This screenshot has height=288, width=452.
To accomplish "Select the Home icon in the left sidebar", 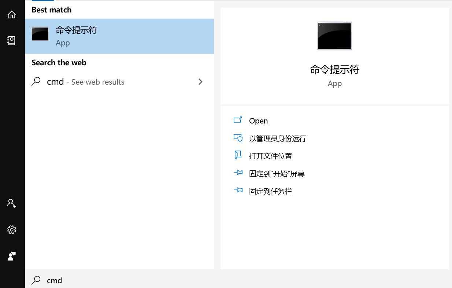I will coord(11,15).
